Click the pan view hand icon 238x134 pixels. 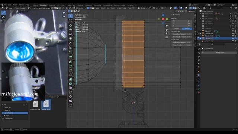click(167, 30)
